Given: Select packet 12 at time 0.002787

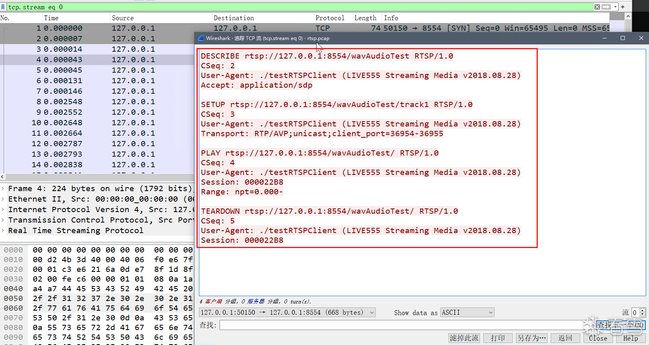Looking at the screenshot, I should click(97, 143).
